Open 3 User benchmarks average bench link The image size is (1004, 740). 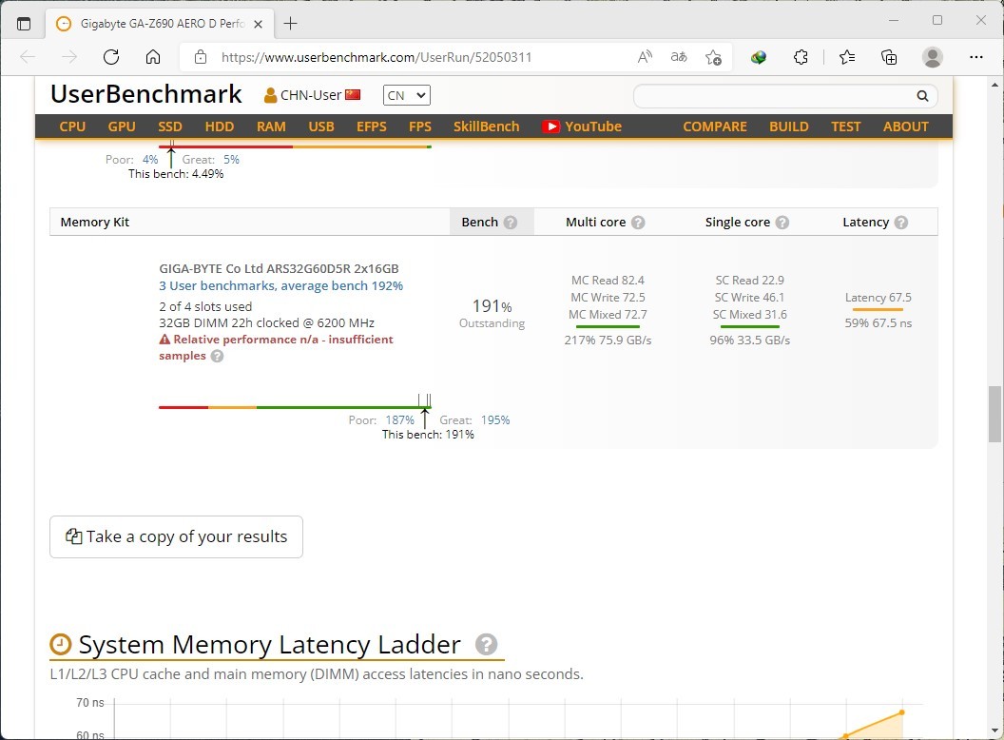coord(281,285)
